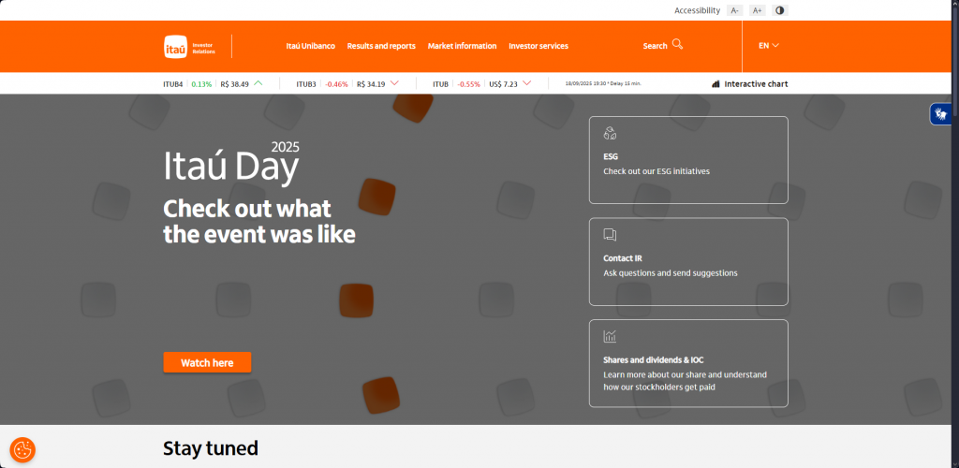Click the Search label

[x=655, y=46]
